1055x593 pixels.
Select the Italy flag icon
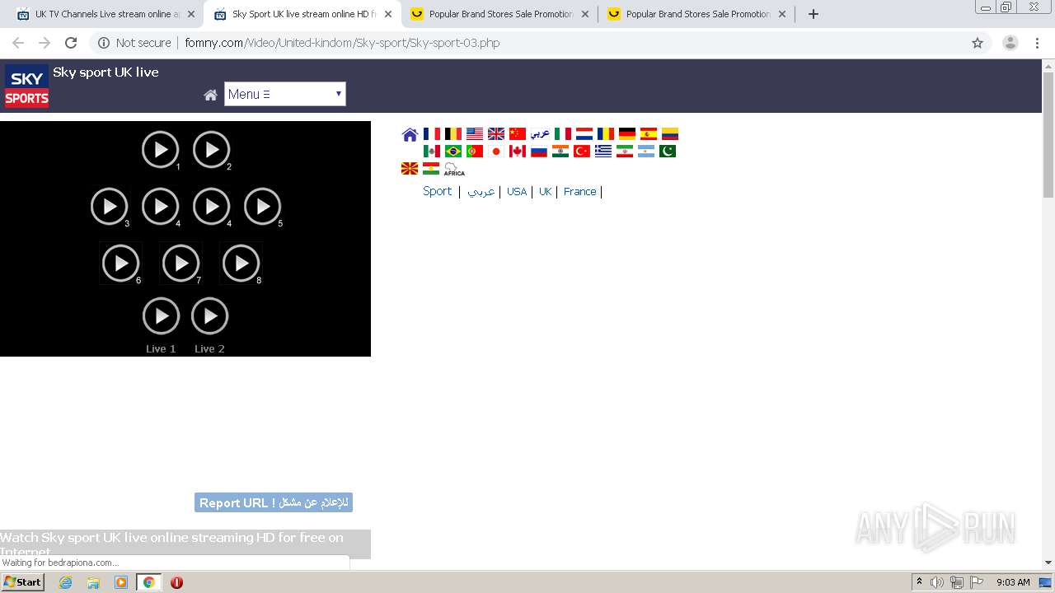[563, 133]
